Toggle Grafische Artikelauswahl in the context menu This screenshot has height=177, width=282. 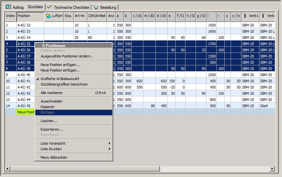click(60, 79)
